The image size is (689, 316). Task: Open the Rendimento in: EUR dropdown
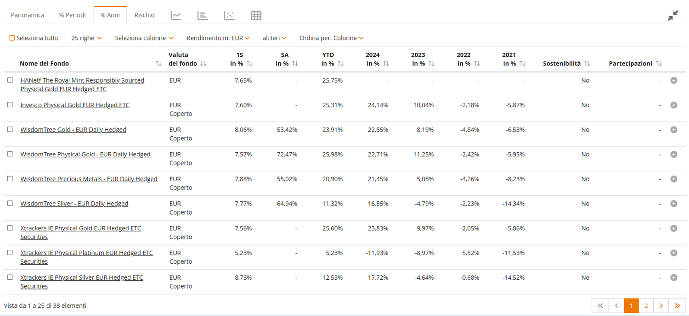(x=218, y=38)
